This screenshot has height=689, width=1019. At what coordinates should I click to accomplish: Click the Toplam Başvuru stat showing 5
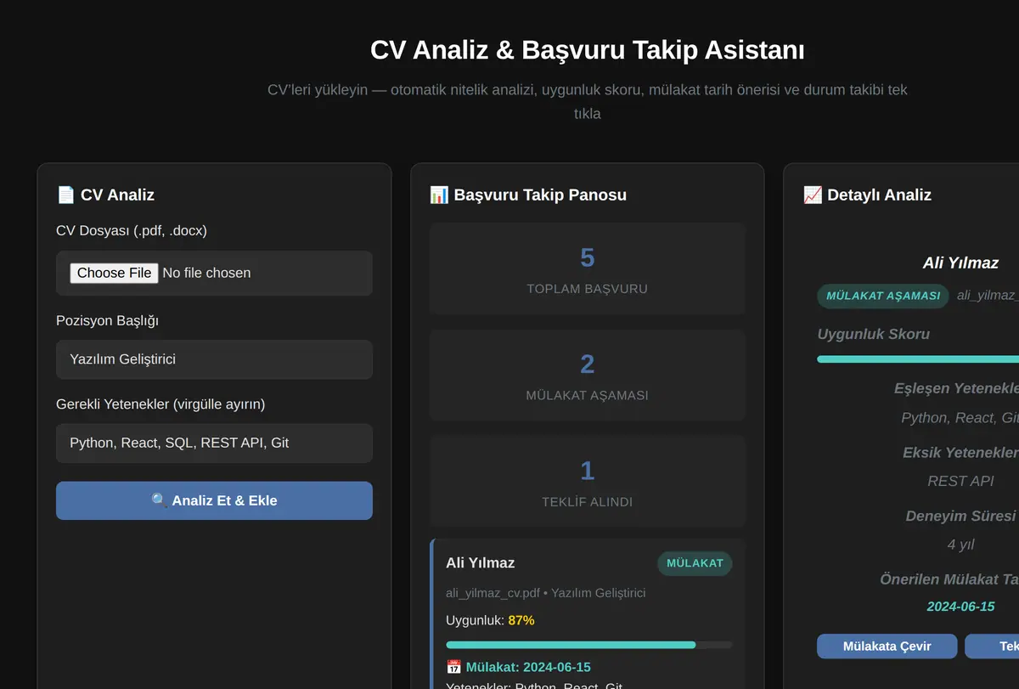588,269
